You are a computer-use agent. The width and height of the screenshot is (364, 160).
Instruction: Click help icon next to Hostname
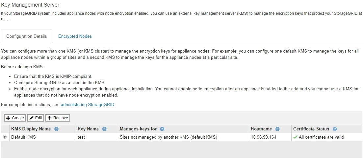277,129
